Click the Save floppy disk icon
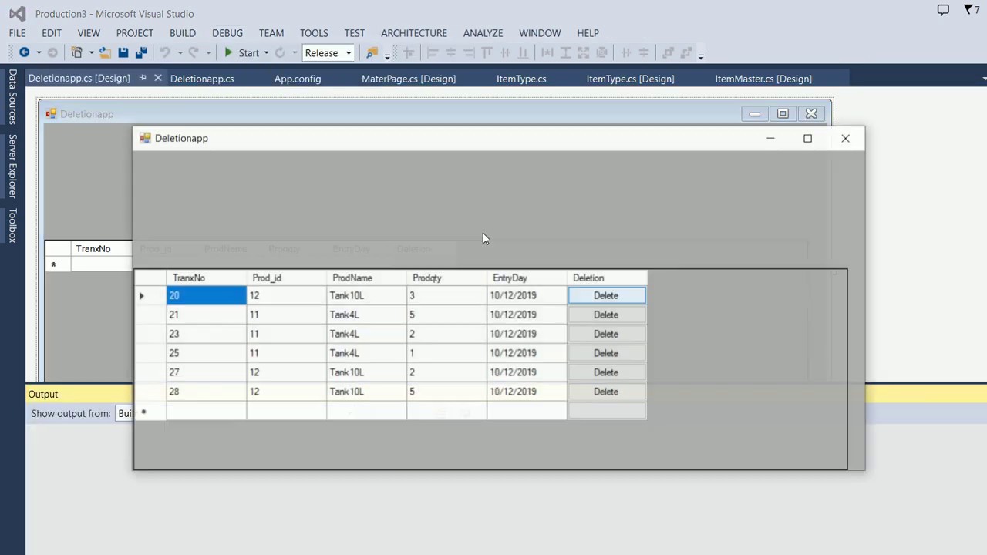987x555 pixels. (x=123, y=52)
